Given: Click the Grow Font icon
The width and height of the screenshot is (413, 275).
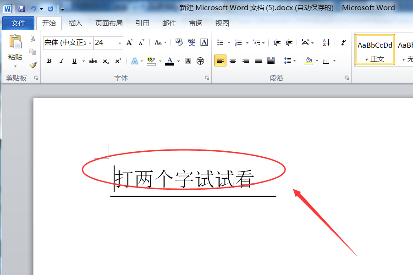Looking at the screenshot, I should pyautogui.click(x=130, y=43).
